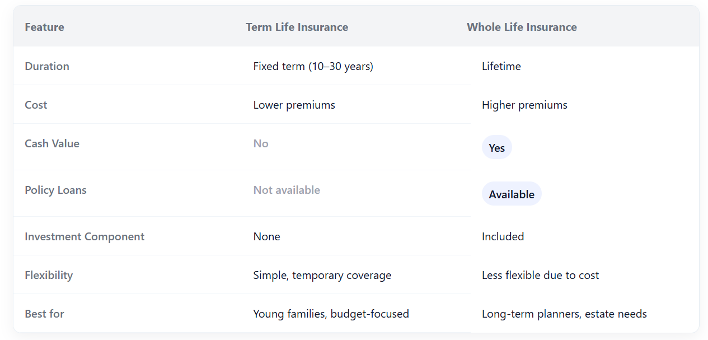Click the Term Life Insurance column header
The height and width of the screenshot is (340, 708).
click(297, 27)
